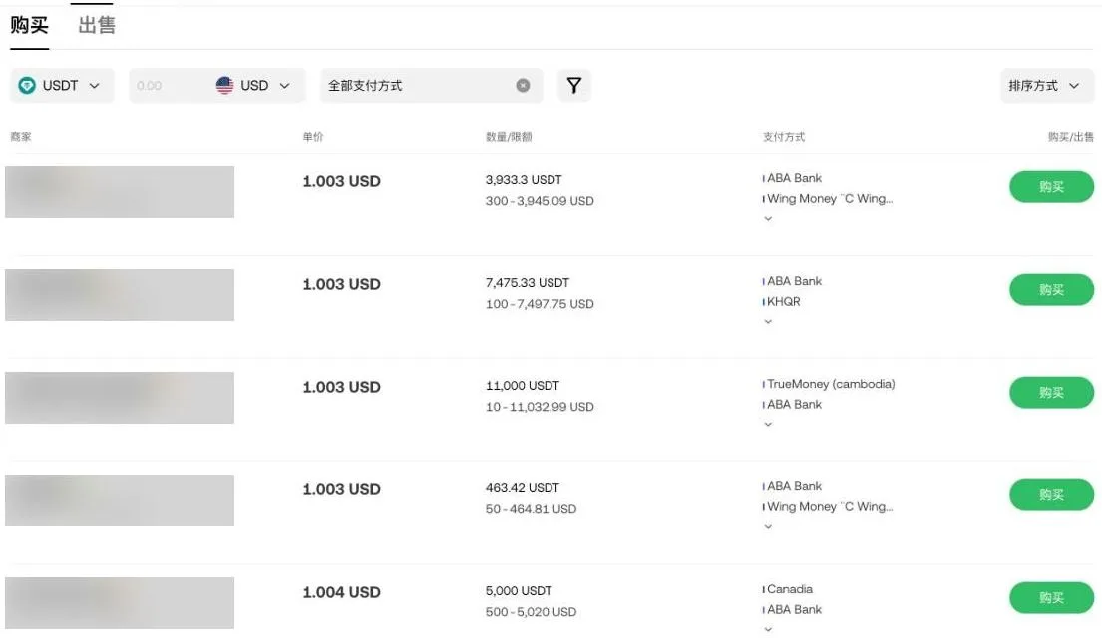Buy the 3,933.3 USDT offer
This screenshot has width=1102, height=638.
click(x=1051, y=186)
